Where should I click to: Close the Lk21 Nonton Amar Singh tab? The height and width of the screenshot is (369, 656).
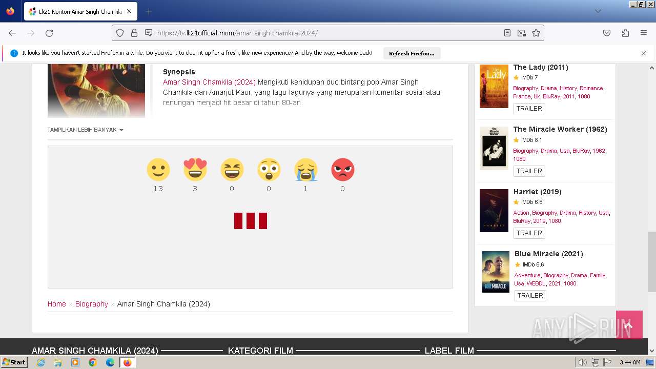pos(129,11)
